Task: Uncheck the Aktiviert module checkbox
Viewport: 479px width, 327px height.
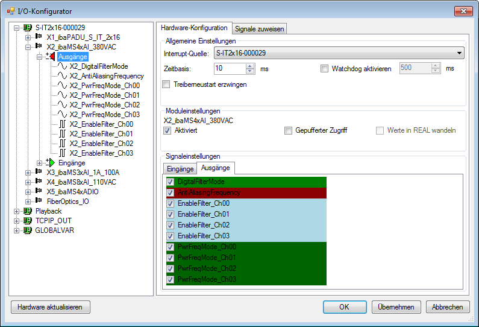Action: [x=167, y=130]
